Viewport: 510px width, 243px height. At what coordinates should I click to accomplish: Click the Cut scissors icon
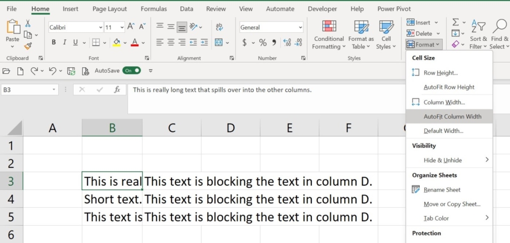(28, 23)
